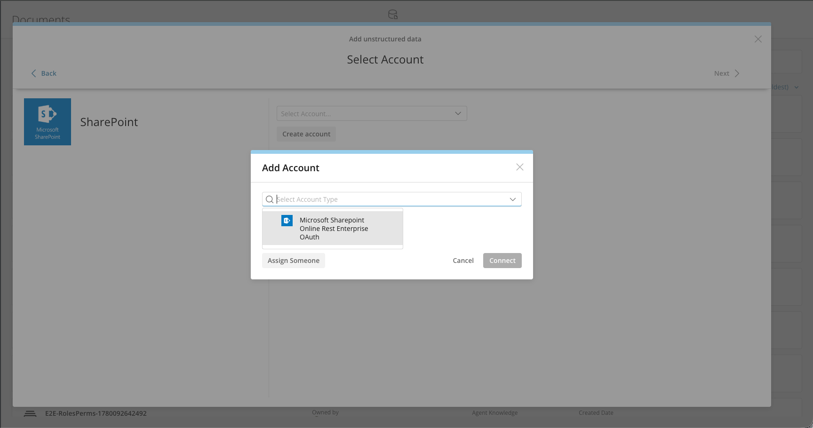Click the Select Account heading

[385, 60]
